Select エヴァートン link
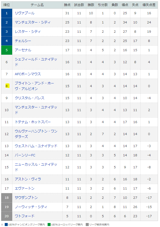This screenshot has width=160, height=227. click(x=25, y=189)
